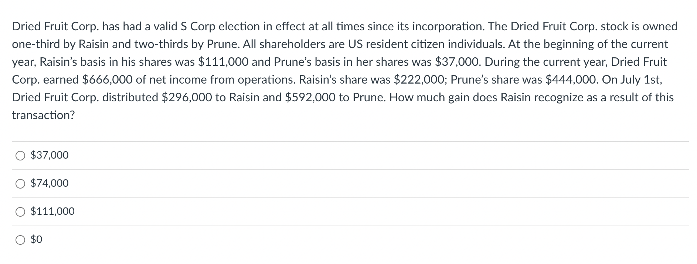The width and height of the screenshot is (697, 264).
Task: Click the $74,000 answer label
Action: [x=49, y=183]
